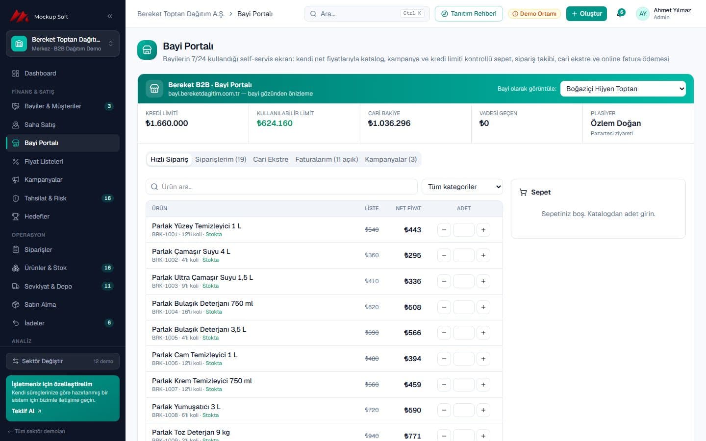The image size is (706, 441).
Task: Click the Bereket Toptan Dağıtım A.Ş. breadcrumb
Action: click(180, 14)
